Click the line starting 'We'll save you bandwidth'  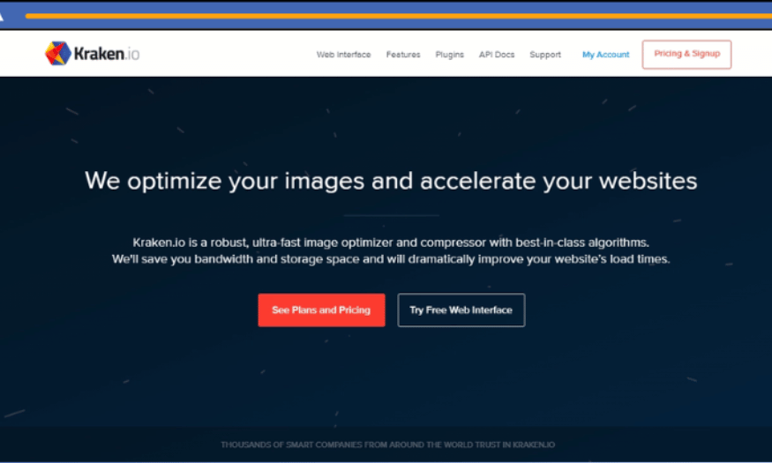click(x=391, y=259)
